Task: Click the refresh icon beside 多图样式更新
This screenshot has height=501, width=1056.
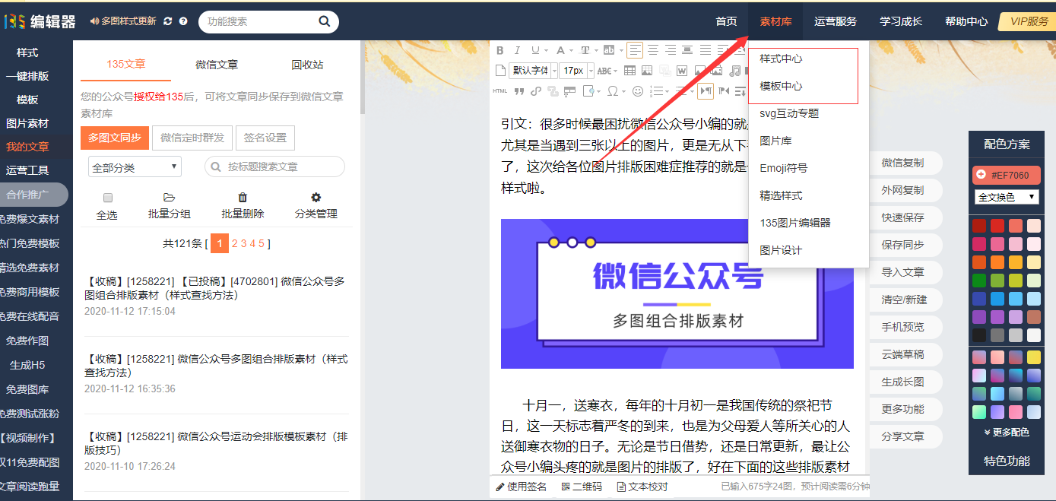Action: click(x=168, y=21)
